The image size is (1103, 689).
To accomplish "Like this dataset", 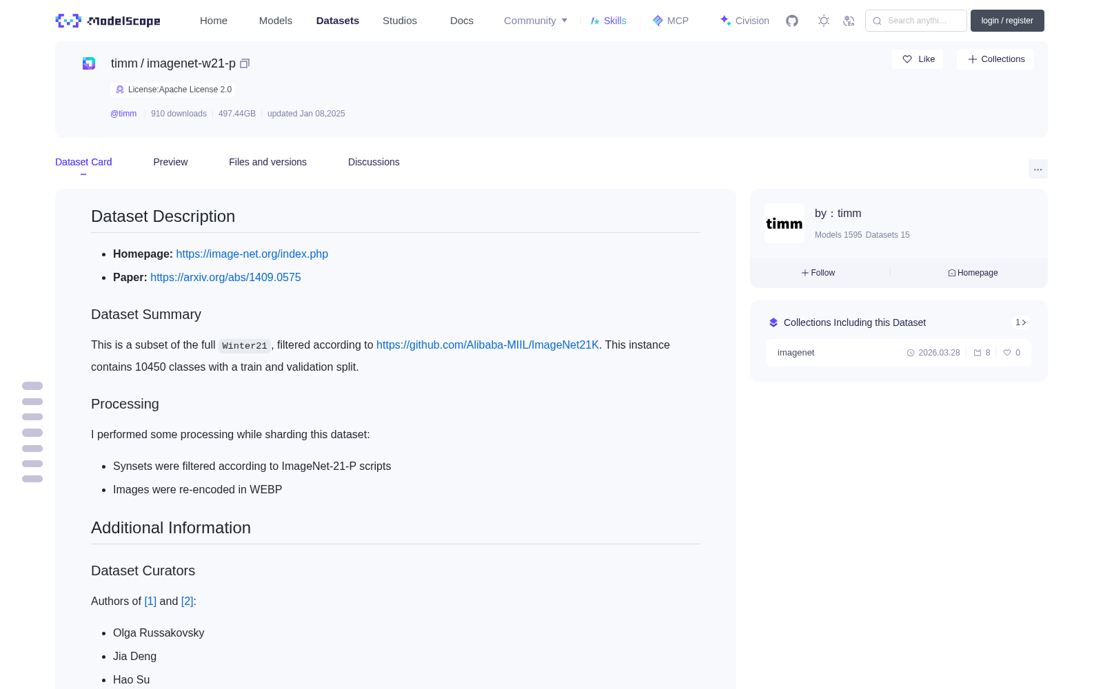I will click(918, 59).
